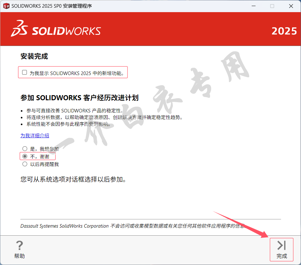Click the "2025" year text in banner
The height and width of the screenshot is (265, 301).
click(284, 31)
